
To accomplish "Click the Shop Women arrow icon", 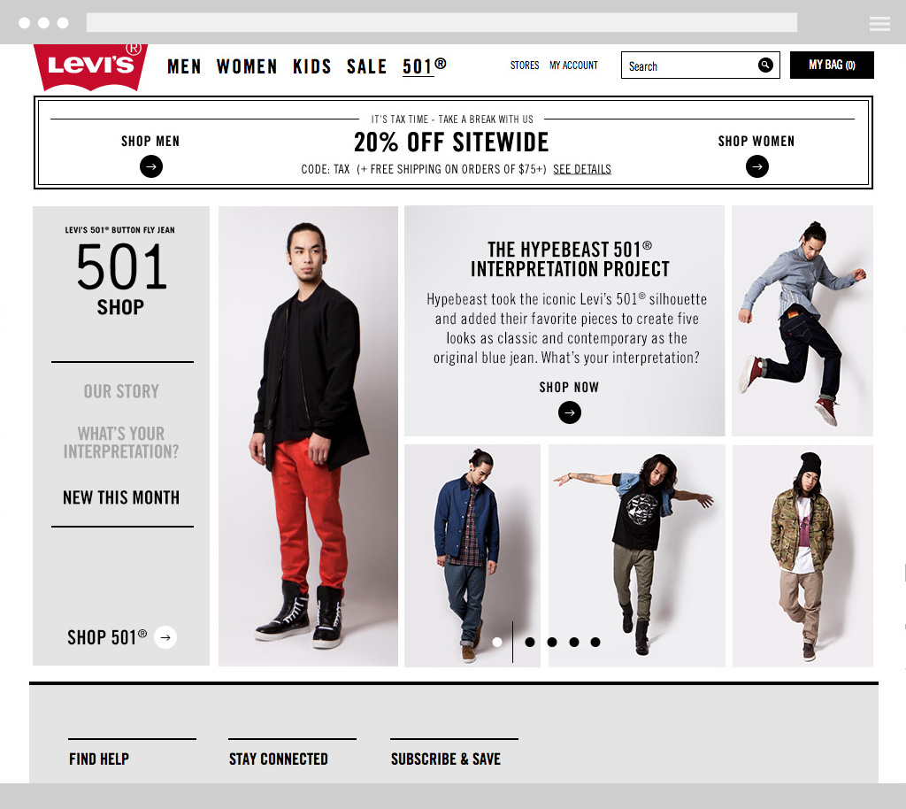I will point(757,166).
